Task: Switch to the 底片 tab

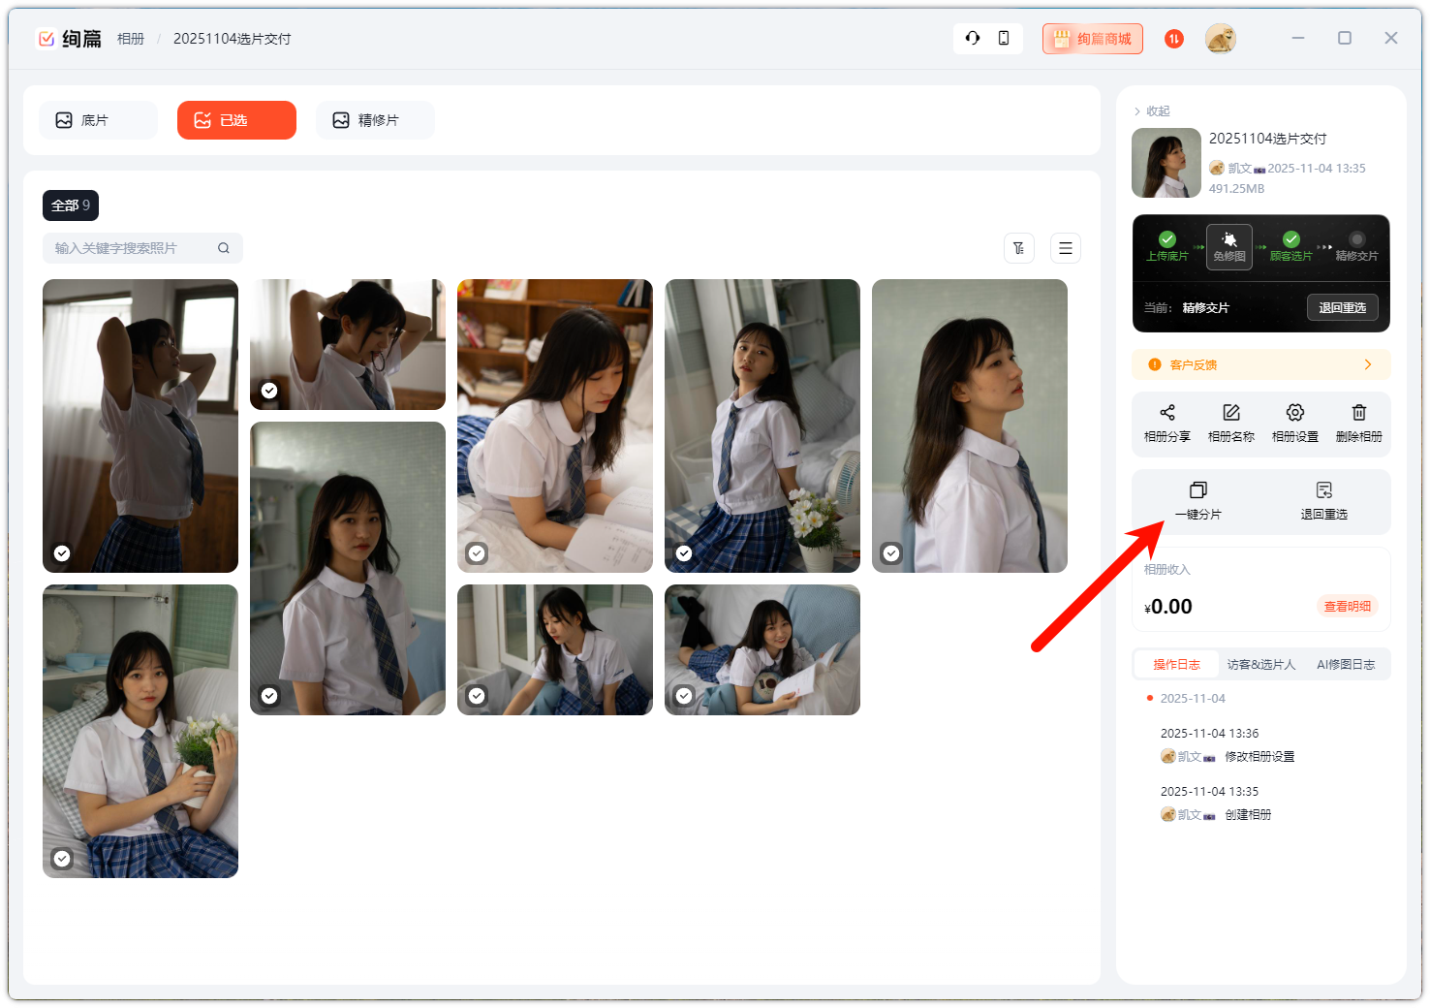Action: click(x=98, y=120)
